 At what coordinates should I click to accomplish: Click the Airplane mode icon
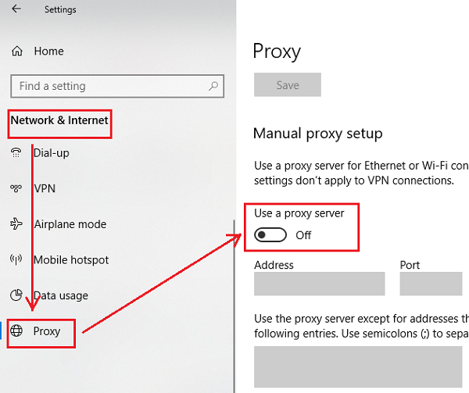[x=16, y=224]
